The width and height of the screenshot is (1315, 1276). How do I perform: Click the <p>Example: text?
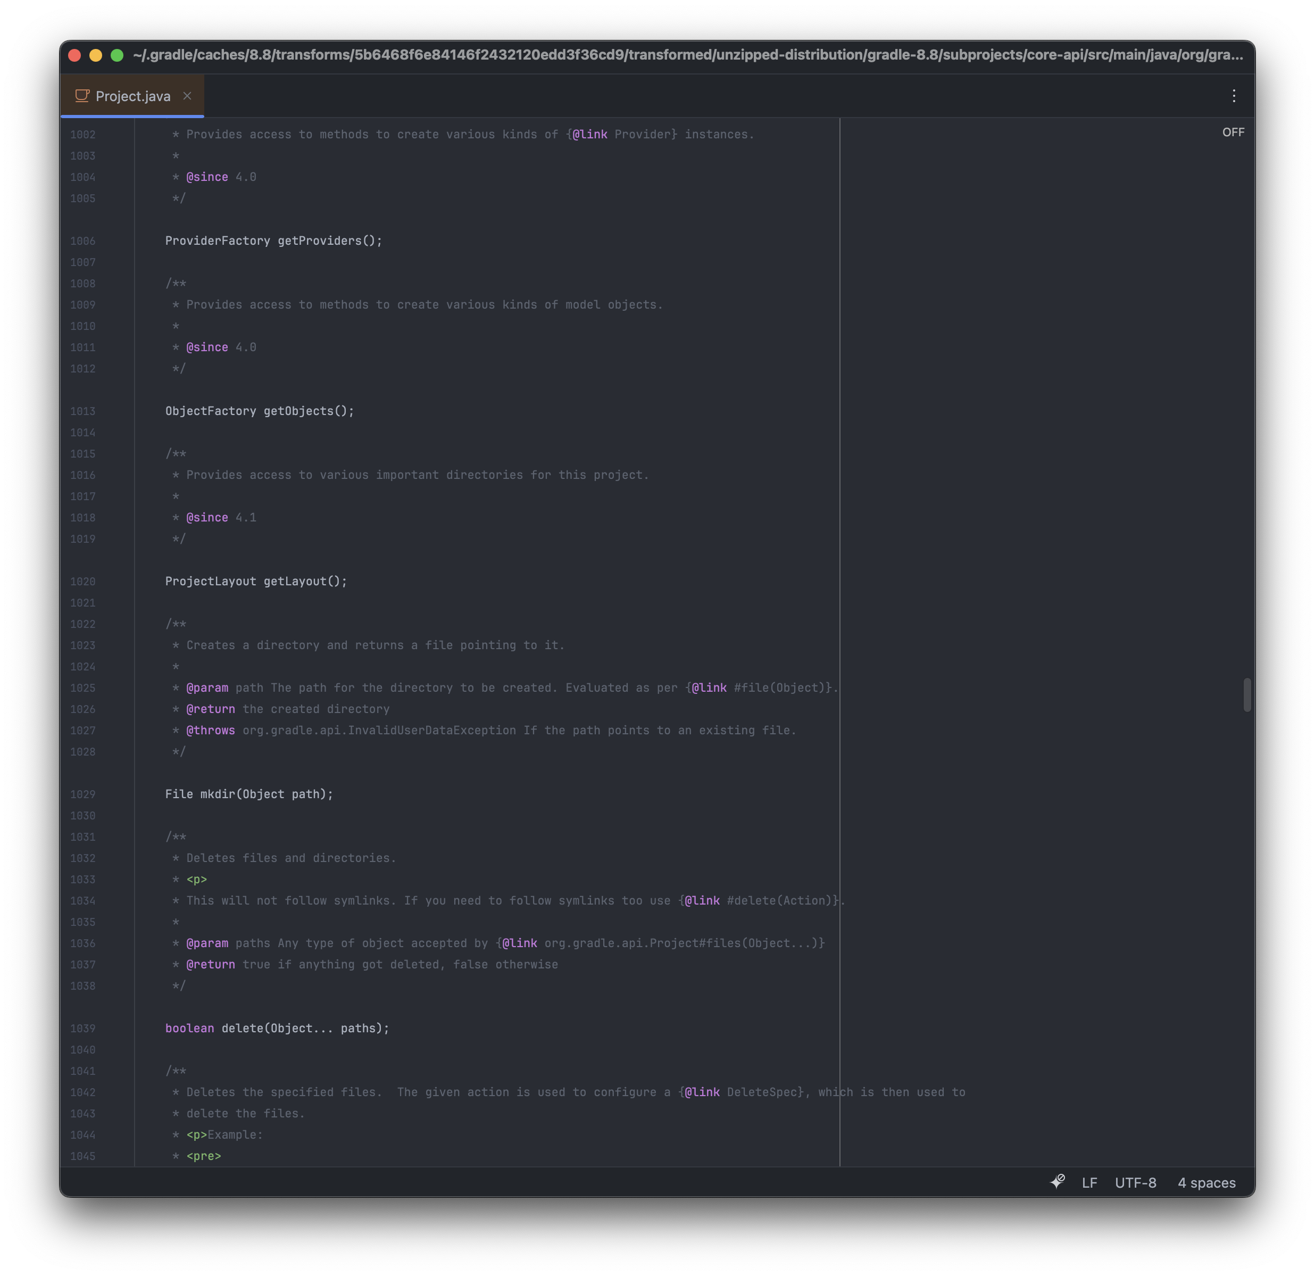pos(224,1134)
